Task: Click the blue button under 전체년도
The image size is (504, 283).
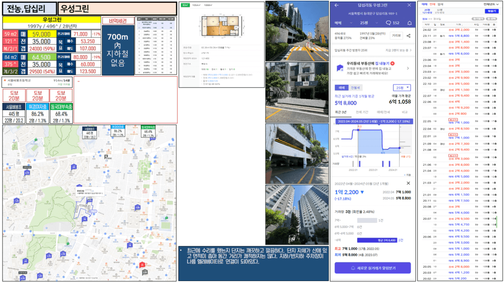Action: [x=492, y=11]
